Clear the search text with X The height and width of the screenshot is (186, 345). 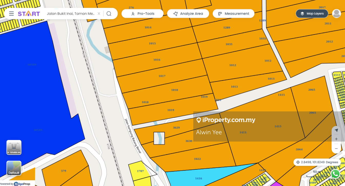pyautogui.click(x=99, y=14)
